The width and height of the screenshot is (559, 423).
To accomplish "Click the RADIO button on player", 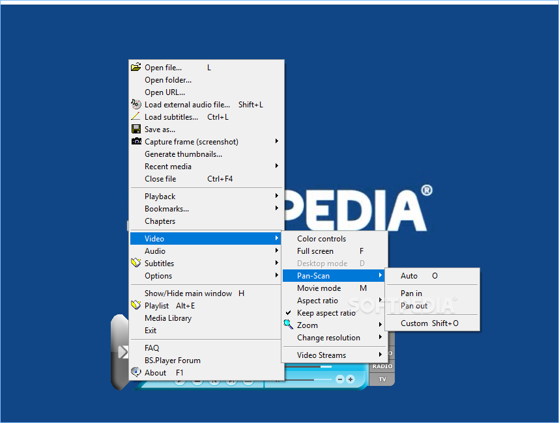I will coord(382,366).
